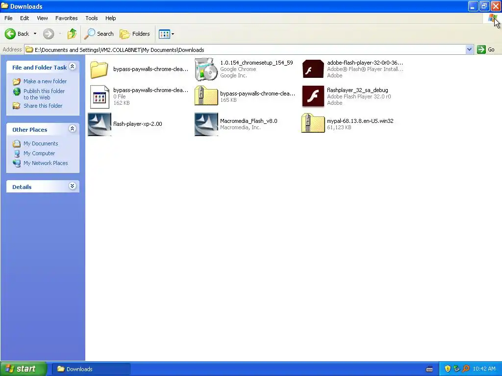The height and width of the screenshot is (376, 502).
Task: Open the Back history dropdown arrow
Action: [x=35, y=34]
